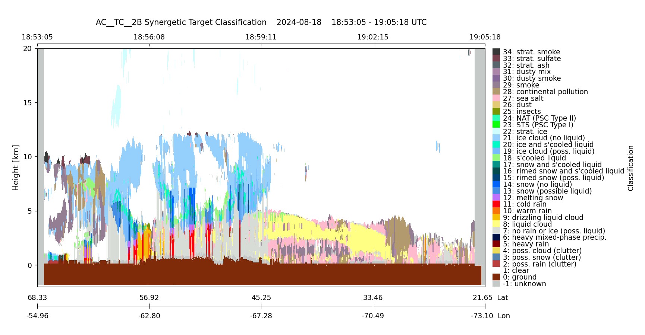This screenshot has width=645, height=335.
Task: Click the cold rain legend swatch
Action: [x=496, y=204]
